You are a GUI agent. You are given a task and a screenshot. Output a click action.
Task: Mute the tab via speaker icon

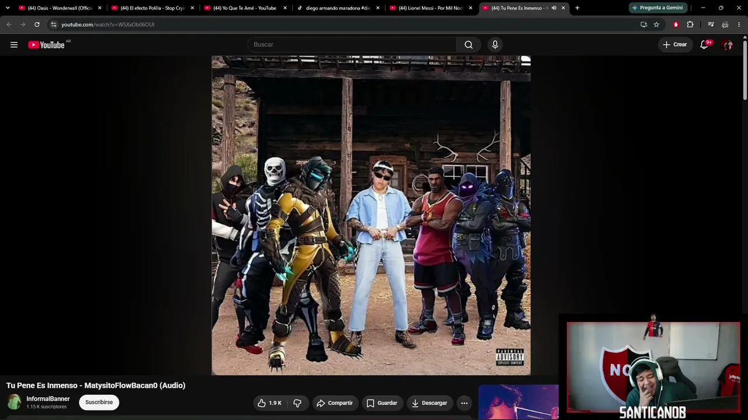pyautogui.click(x=554, y=8)
